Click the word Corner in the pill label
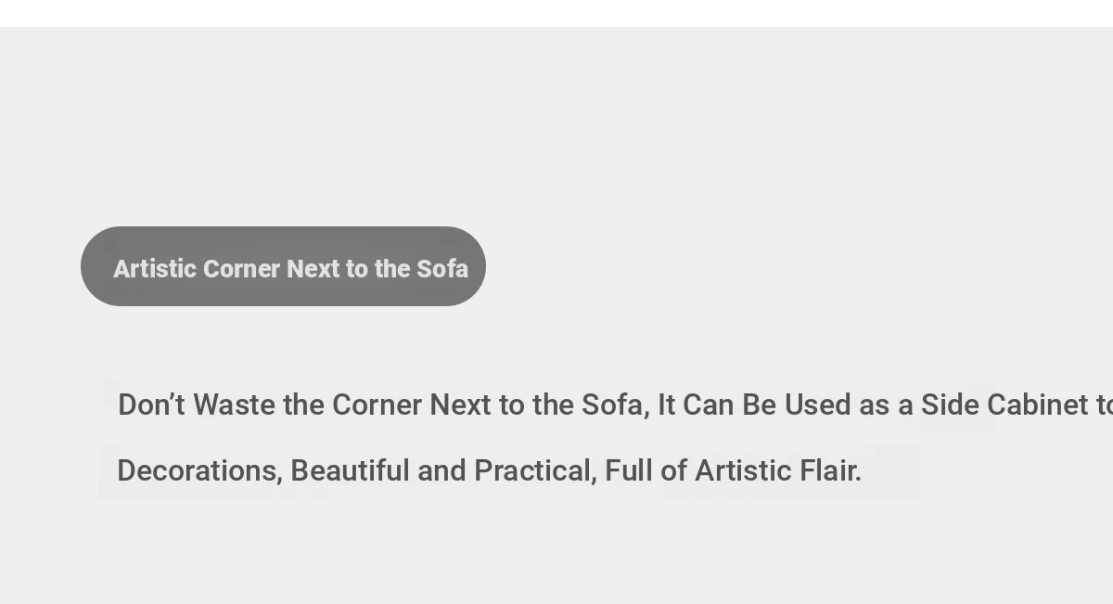The width and height of the screenshot is (1113, 604). [241, 269]
